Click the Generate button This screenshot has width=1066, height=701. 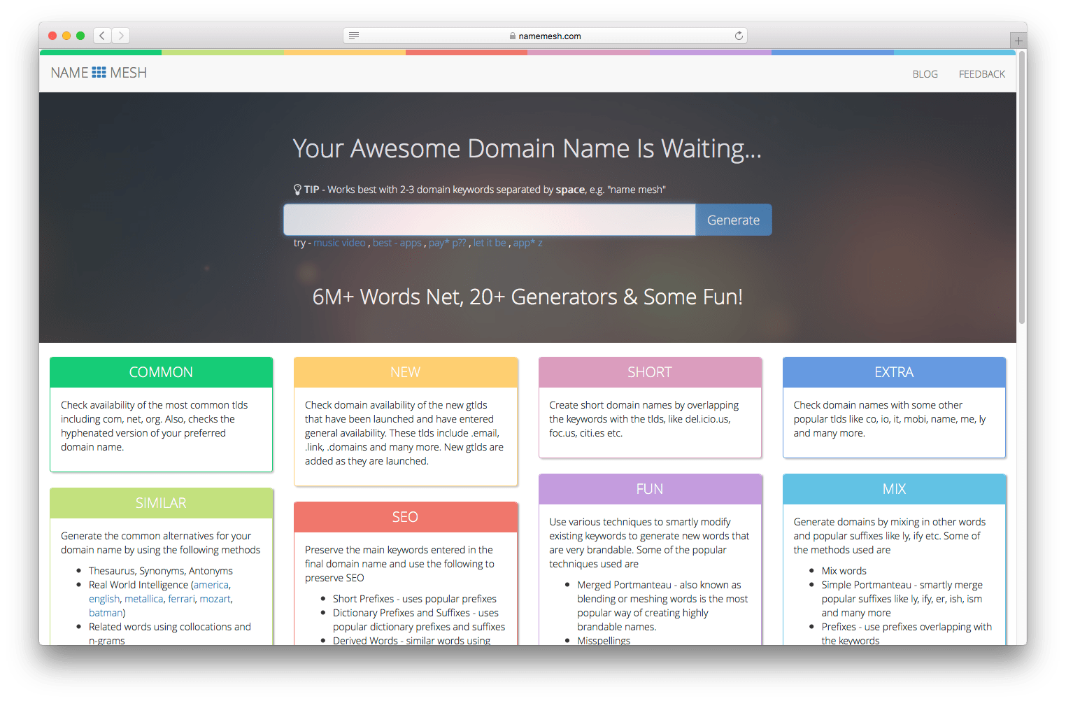coord(733,220)
